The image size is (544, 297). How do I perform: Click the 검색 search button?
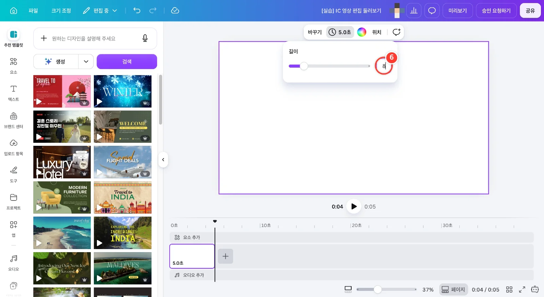point(127,62)
